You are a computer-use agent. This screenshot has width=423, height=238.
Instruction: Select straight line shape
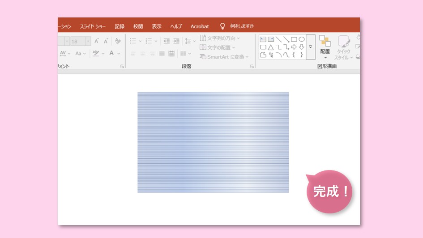click(x=278, y=39)
